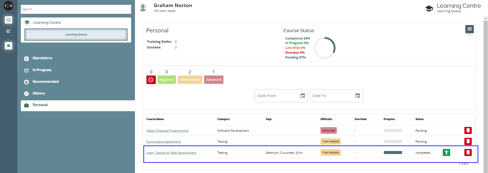The image size is (488, 173).
Task: Click the progress bar of completed course
Action: [393, 152]
